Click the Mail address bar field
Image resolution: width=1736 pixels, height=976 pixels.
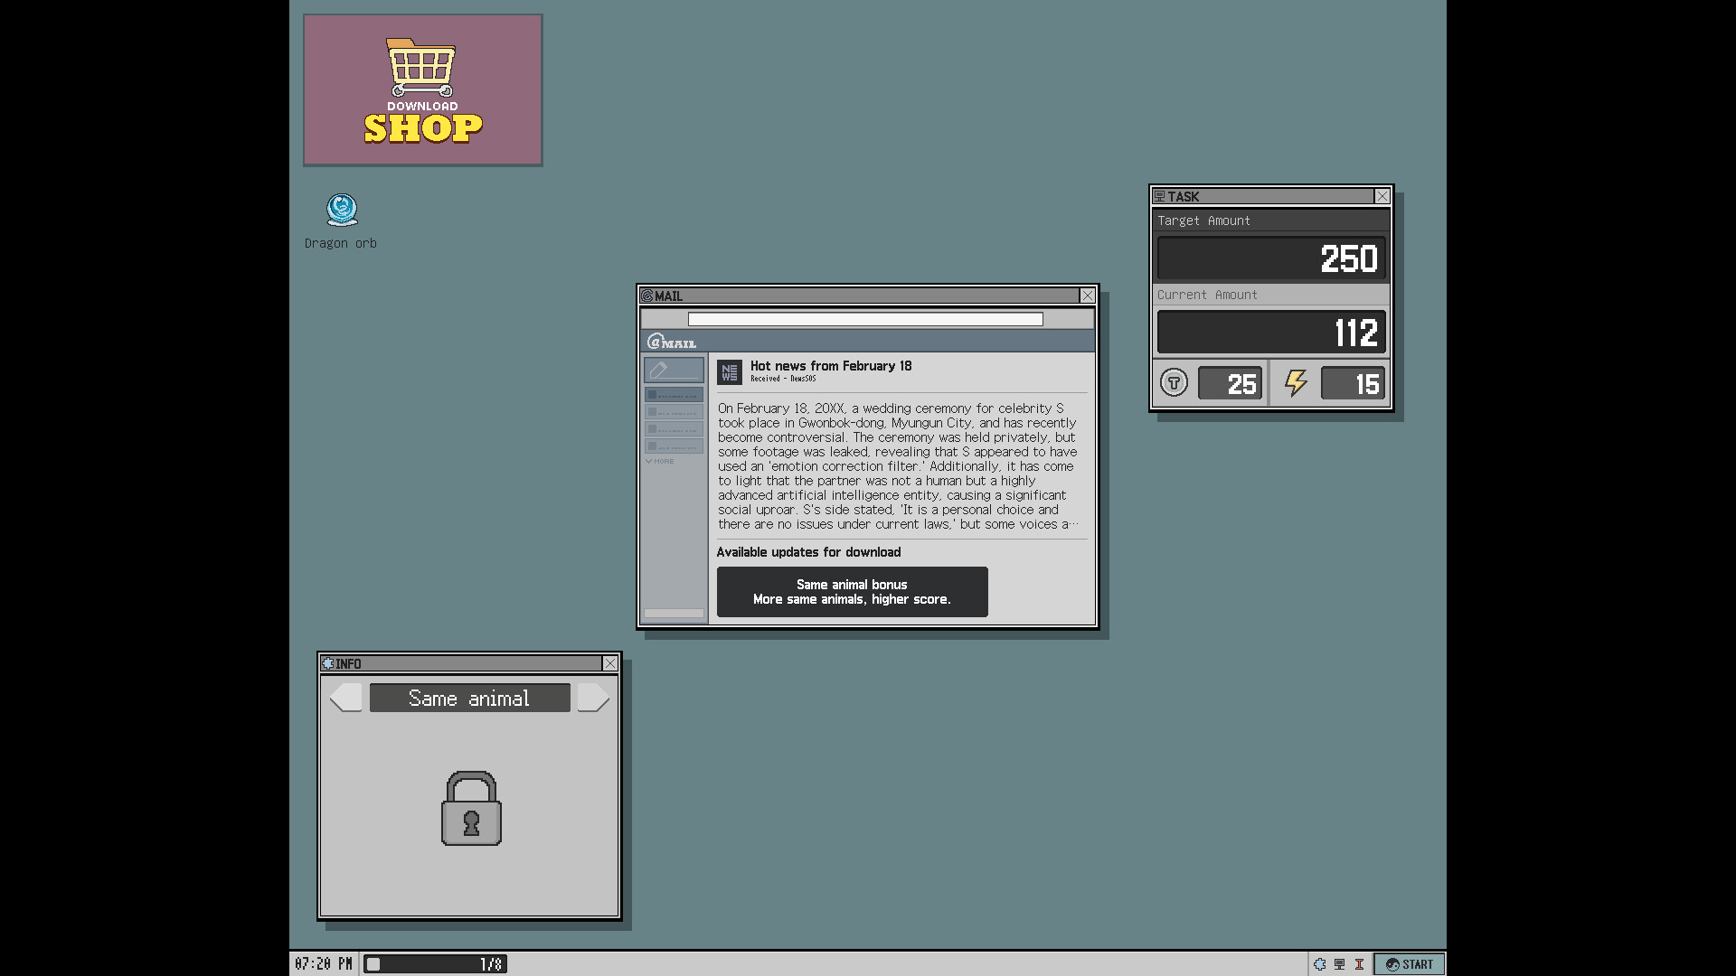[865, 319]
